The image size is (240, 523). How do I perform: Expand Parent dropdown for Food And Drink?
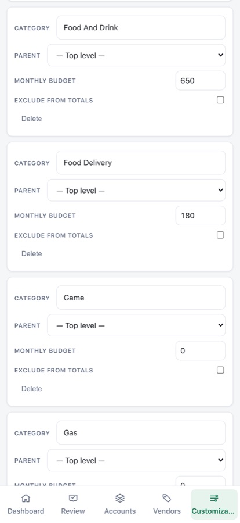pos(136,55)
